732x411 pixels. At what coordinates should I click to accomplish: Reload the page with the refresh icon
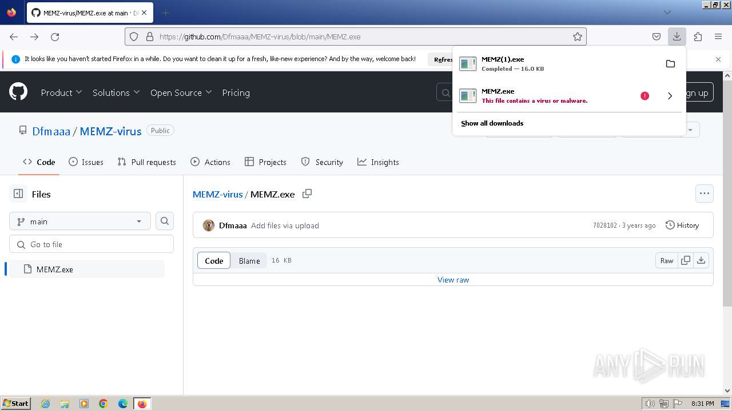(55, 37)
